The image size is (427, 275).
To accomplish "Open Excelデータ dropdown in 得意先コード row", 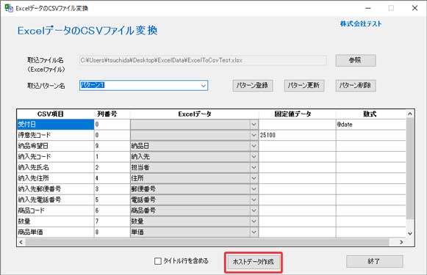I will 254,135.
